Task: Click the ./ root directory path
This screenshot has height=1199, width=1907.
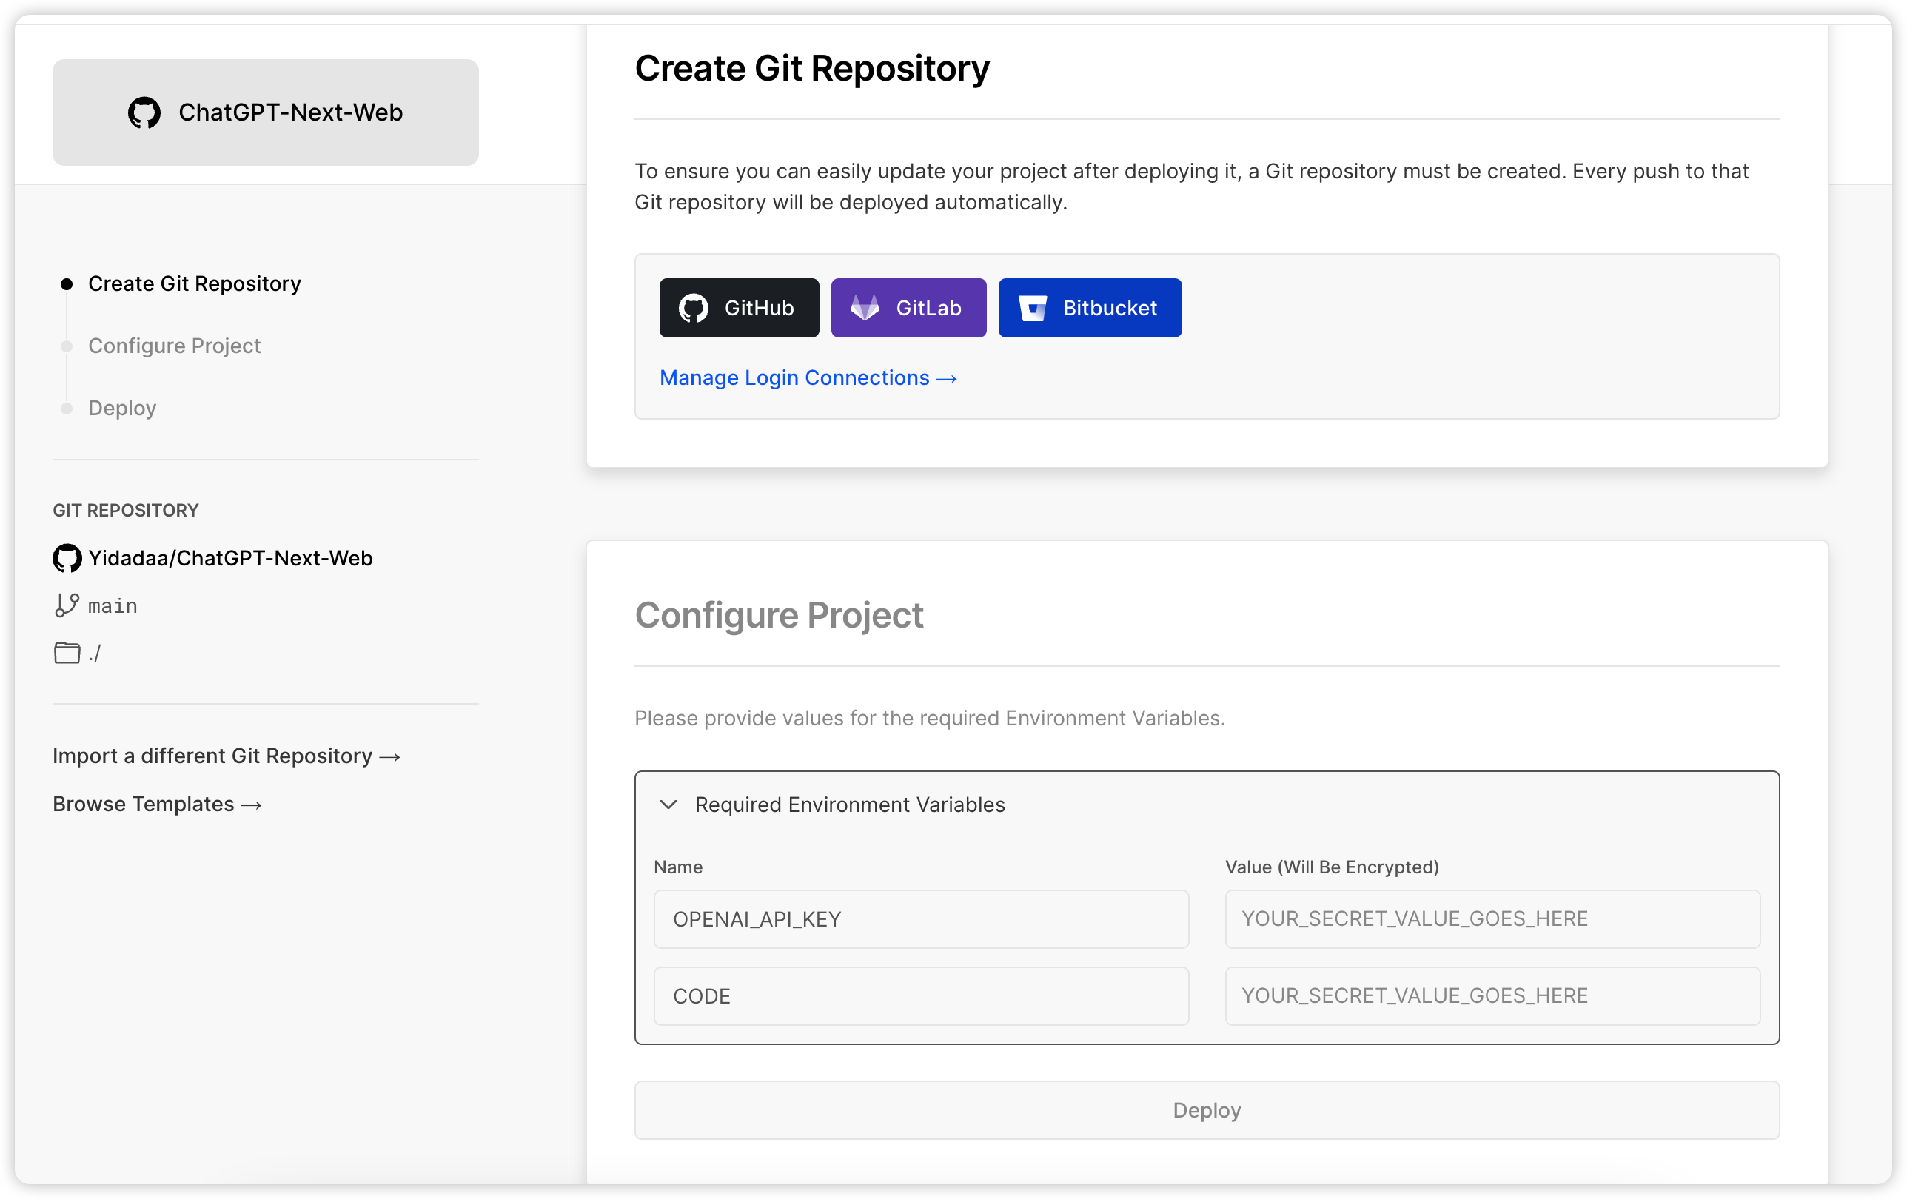Action: point(95,654)
